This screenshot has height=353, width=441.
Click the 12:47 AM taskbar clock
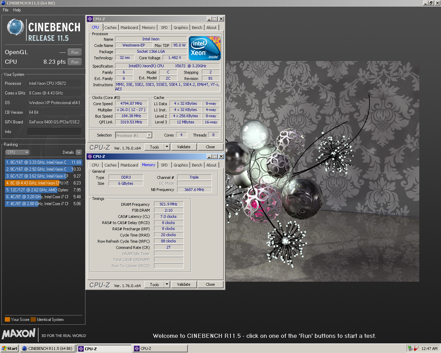(x=429, y=349)
